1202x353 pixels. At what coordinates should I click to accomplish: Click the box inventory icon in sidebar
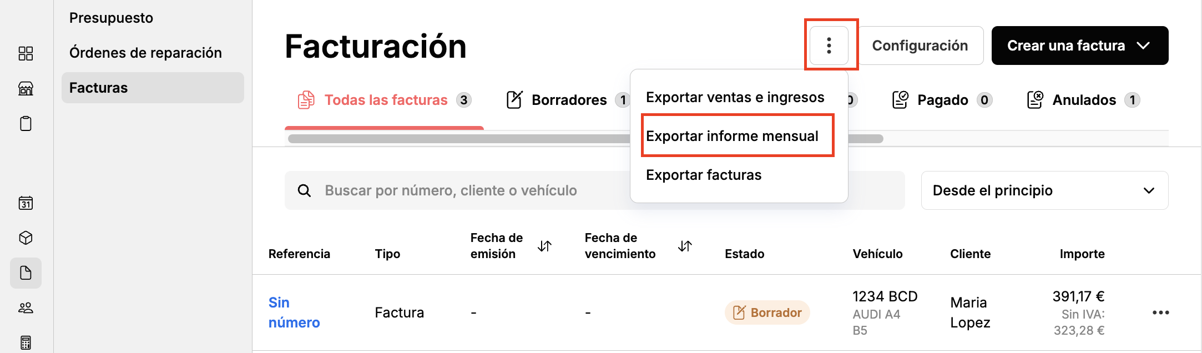click(26, 238)
